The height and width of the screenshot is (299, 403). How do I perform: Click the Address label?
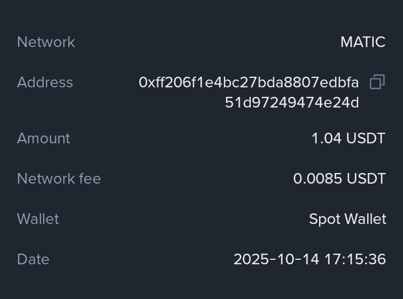pos(45,82)
